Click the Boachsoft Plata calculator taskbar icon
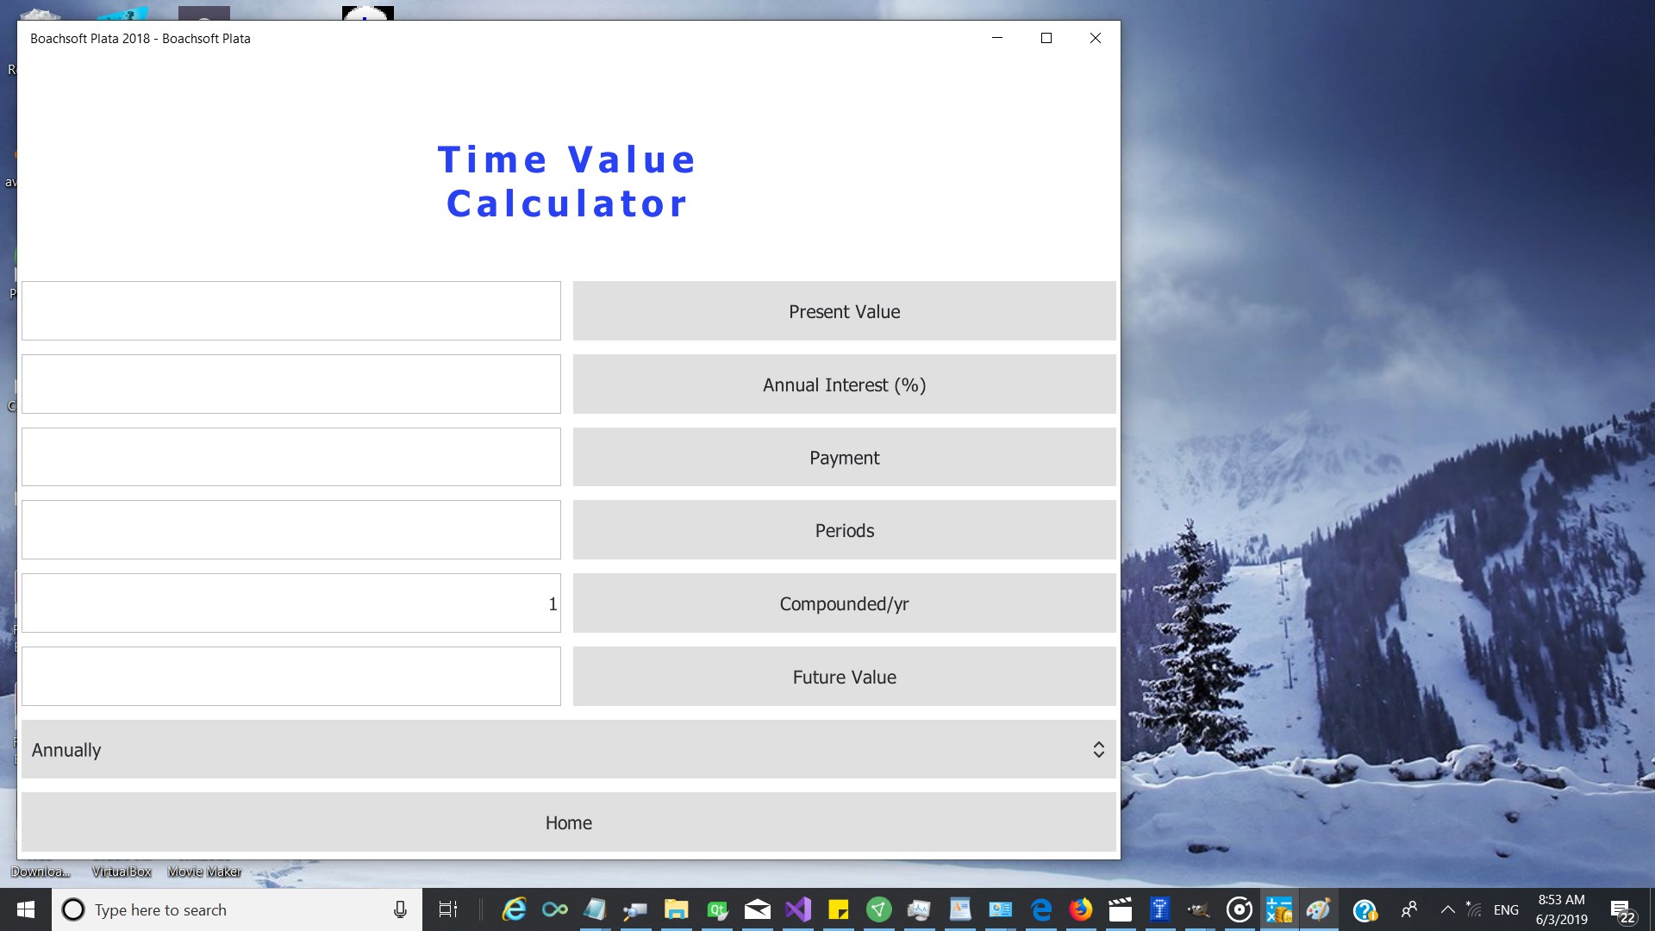This screenshot has width=1655, height=931. pos(1279,909)
